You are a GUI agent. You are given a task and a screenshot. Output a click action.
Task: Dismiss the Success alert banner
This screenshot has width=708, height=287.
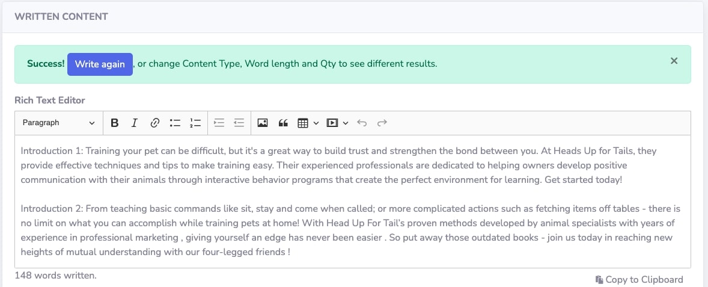pyautogui.click(x=674, y=61)
